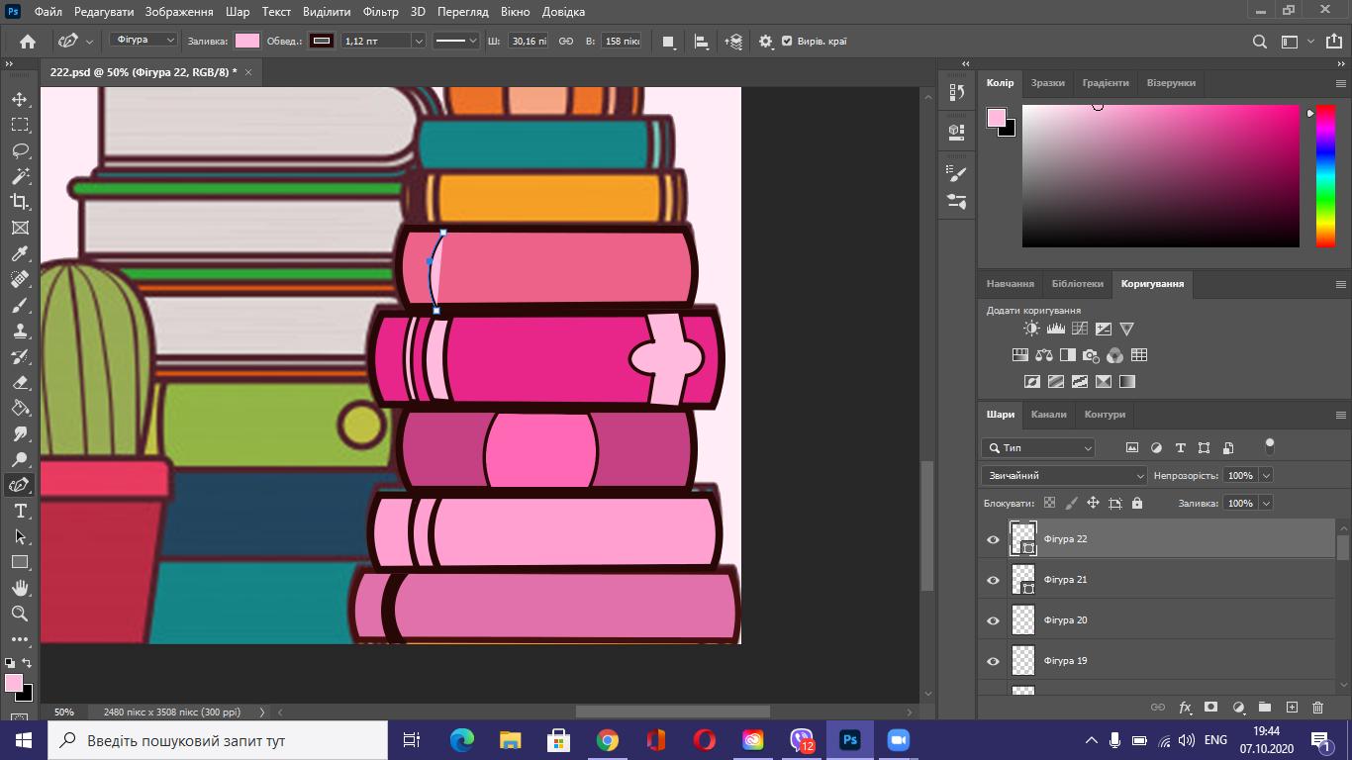The width and height of the screenshot is (1352, 760).
Task: Select the Lasso tool
Action: (x=20, y=150)
